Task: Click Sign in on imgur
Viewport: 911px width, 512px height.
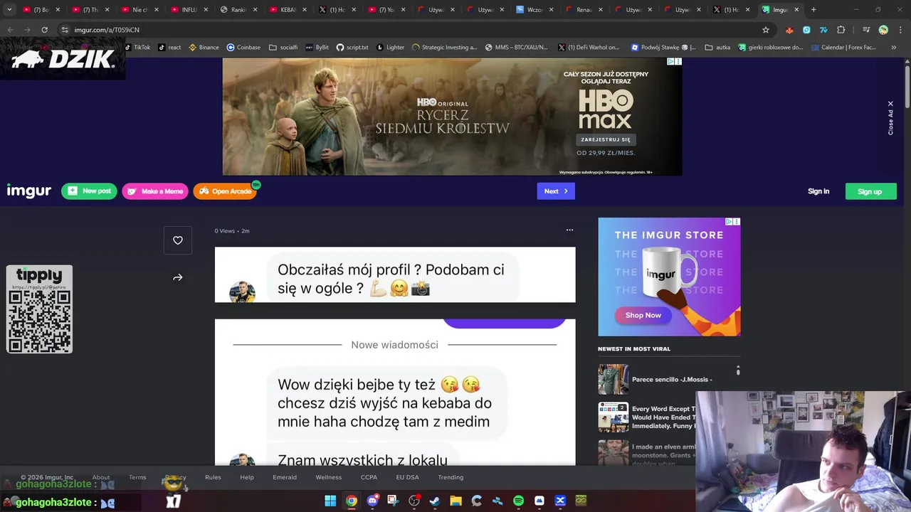Action: coord(818,191)
